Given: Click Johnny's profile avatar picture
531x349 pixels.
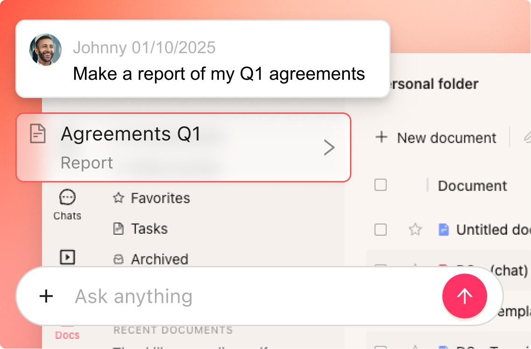Looking at the screenshot, I should point(45,49).
